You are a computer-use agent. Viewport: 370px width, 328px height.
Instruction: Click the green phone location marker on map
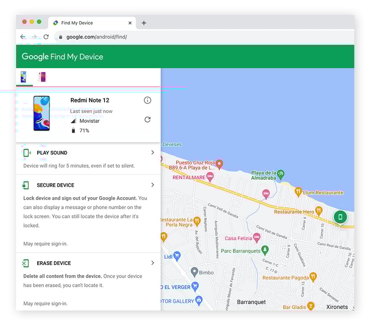(x=340, y=217)
